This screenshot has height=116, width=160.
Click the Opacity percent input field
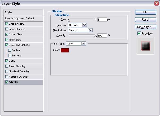102,35
